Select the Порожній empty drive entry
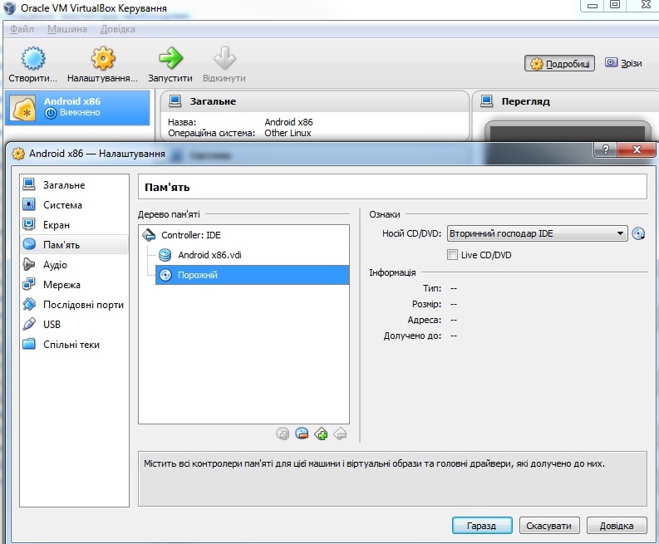659x544 pixels. coord(252,275)
